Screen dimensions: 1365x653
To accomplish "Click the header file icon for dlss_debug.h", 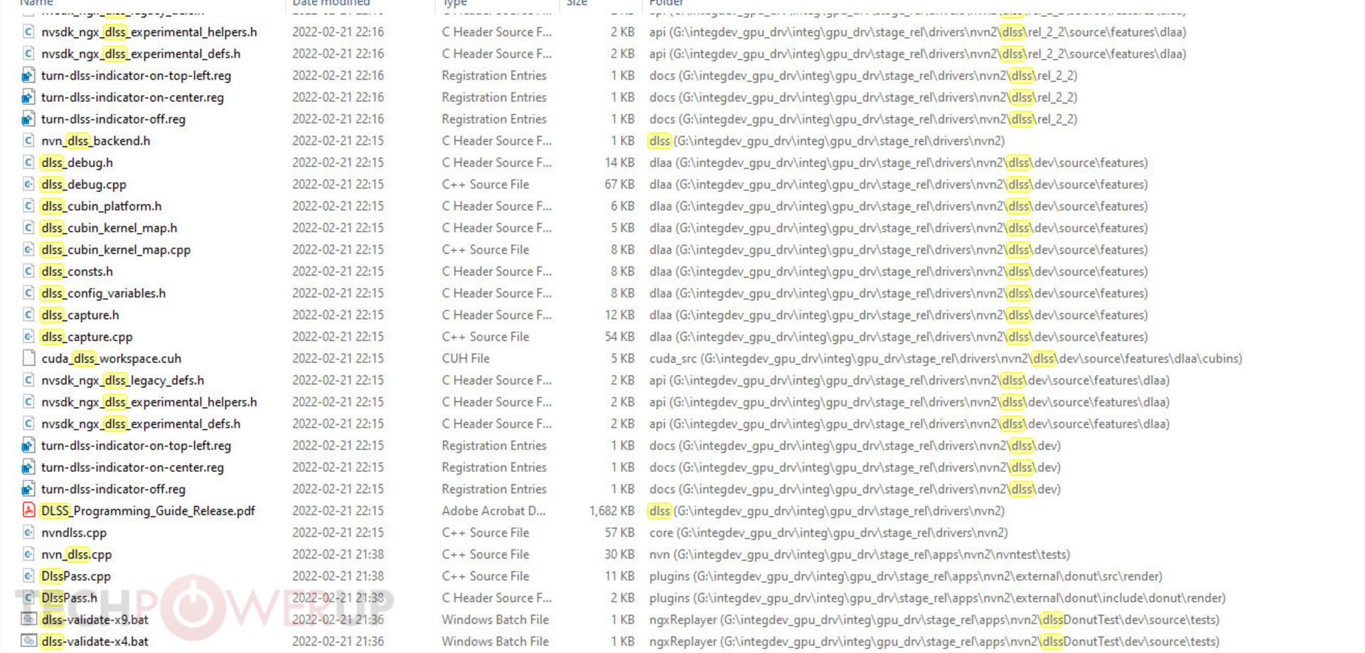I will click(x=28, y=163).
